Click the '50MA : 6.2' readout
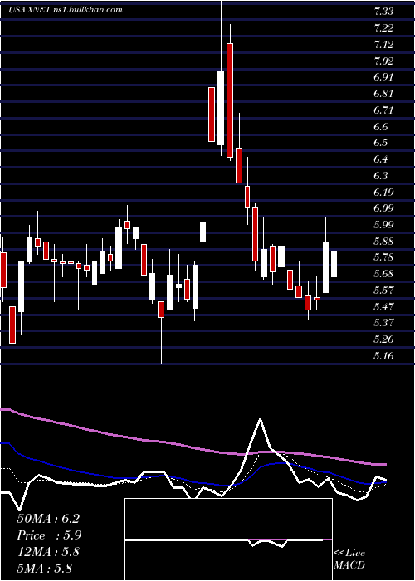 [48, 519]
